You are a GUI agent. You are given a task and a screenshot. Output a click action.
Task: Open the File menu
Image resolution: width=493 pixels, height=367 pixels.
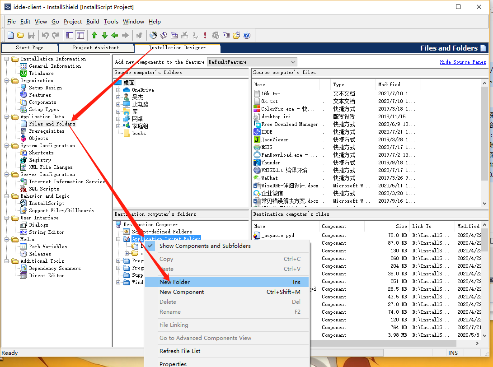point(11,21)
